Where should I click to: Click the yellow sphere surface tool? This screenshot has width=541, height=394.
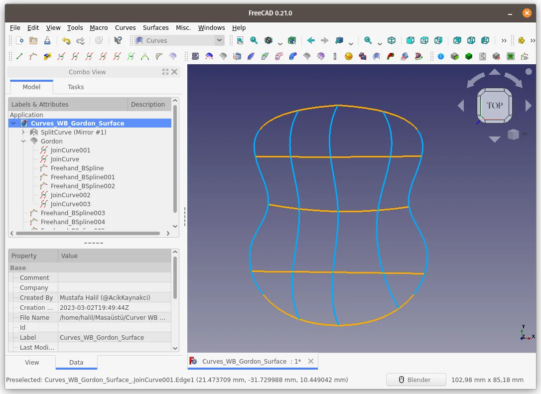pyautogui.click(x=349, y=56)
